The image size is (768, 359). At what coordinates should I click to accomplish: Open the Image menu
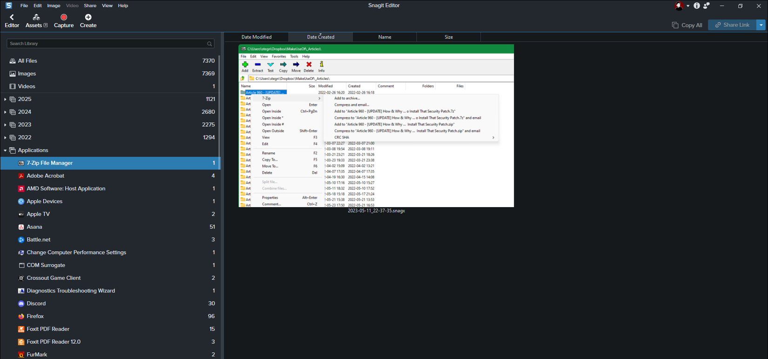coord(54,6)
